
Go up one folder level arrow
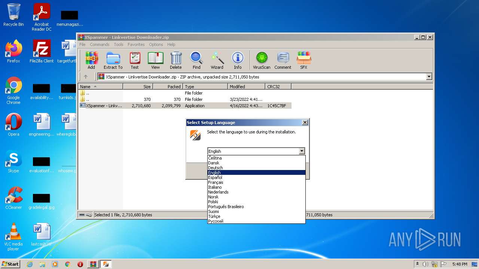click(86, 77)
